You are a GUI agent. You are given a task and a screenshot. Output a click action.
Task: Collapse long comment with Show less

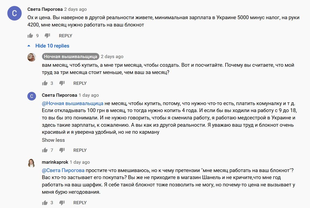tap(53, 140)
